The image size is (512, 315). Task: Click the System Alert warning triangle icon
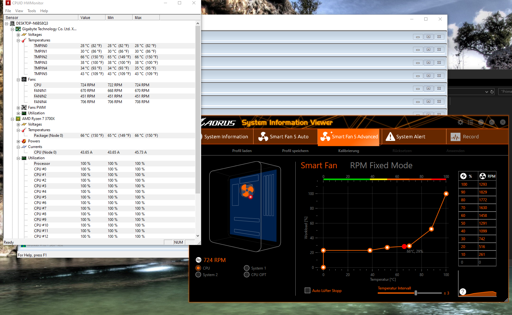390,136
